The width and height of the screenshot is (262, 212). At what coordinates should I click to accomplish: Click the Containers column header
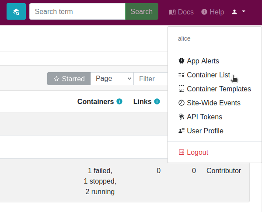[96, 101]
